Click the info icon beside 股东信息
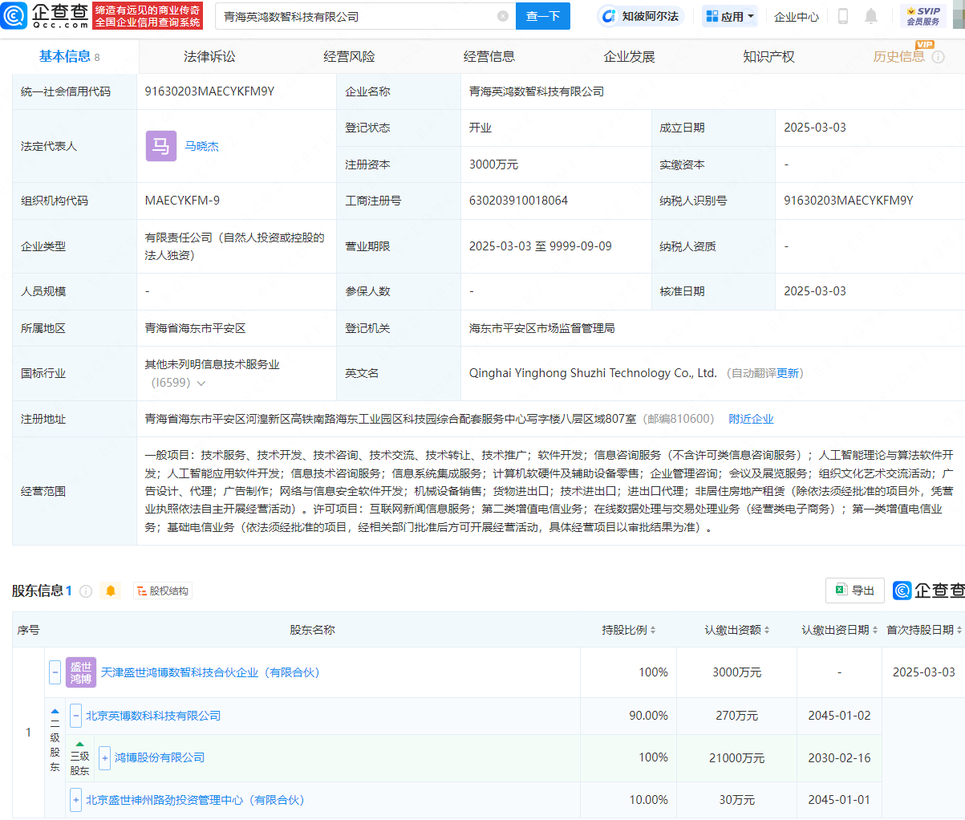Image resolution: width=965 pixels, height=820 pixels. 86,591
